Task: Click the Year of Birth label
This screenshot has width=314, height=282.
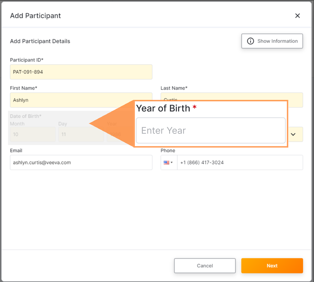Action: tap(163, 108)
